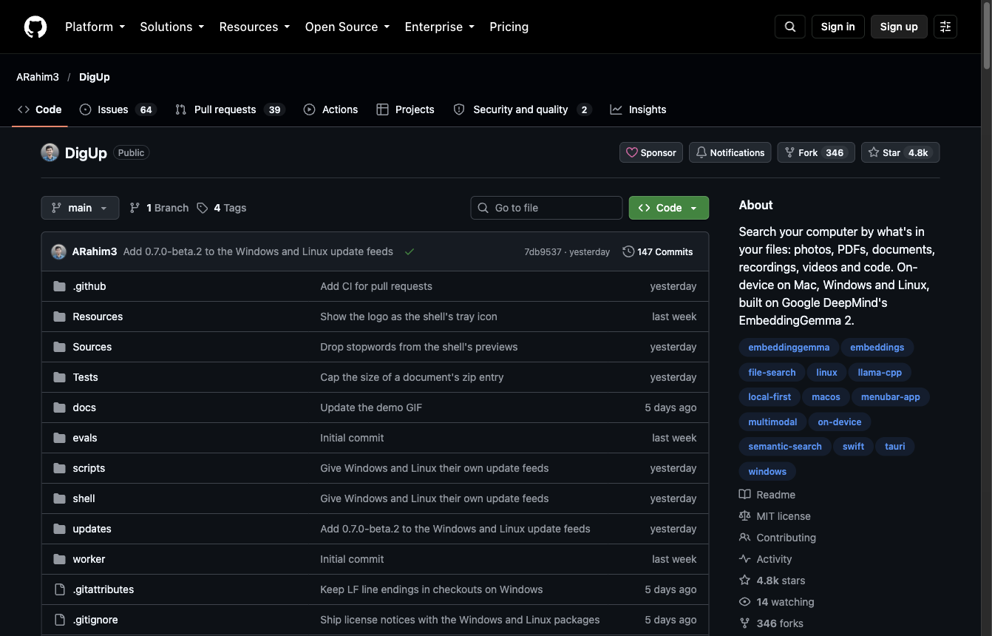Viewport: 992px width, 636px height.
Task: Click the Go to file search field
Action: point(546,208)
